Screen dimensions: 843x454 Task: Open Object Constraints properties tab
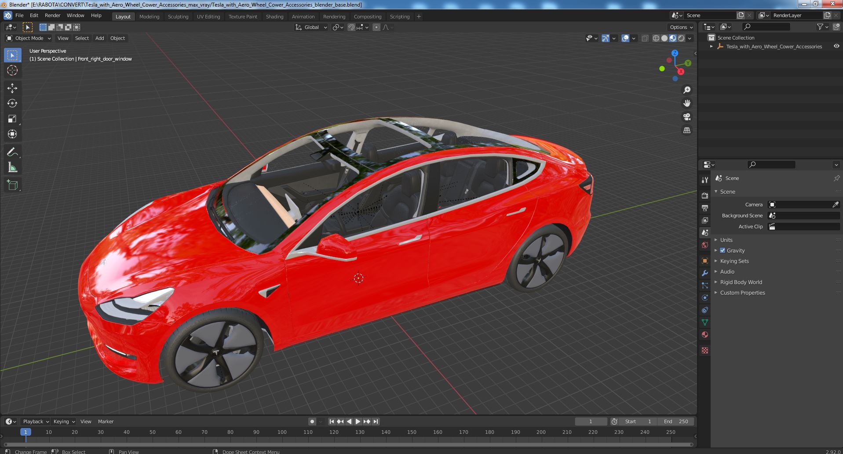pyautogui.click(x=705, y=310)
